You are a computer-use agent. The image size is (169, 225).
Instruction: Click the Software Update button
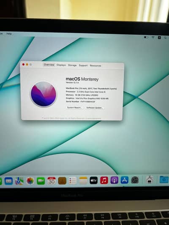(95, 108)
